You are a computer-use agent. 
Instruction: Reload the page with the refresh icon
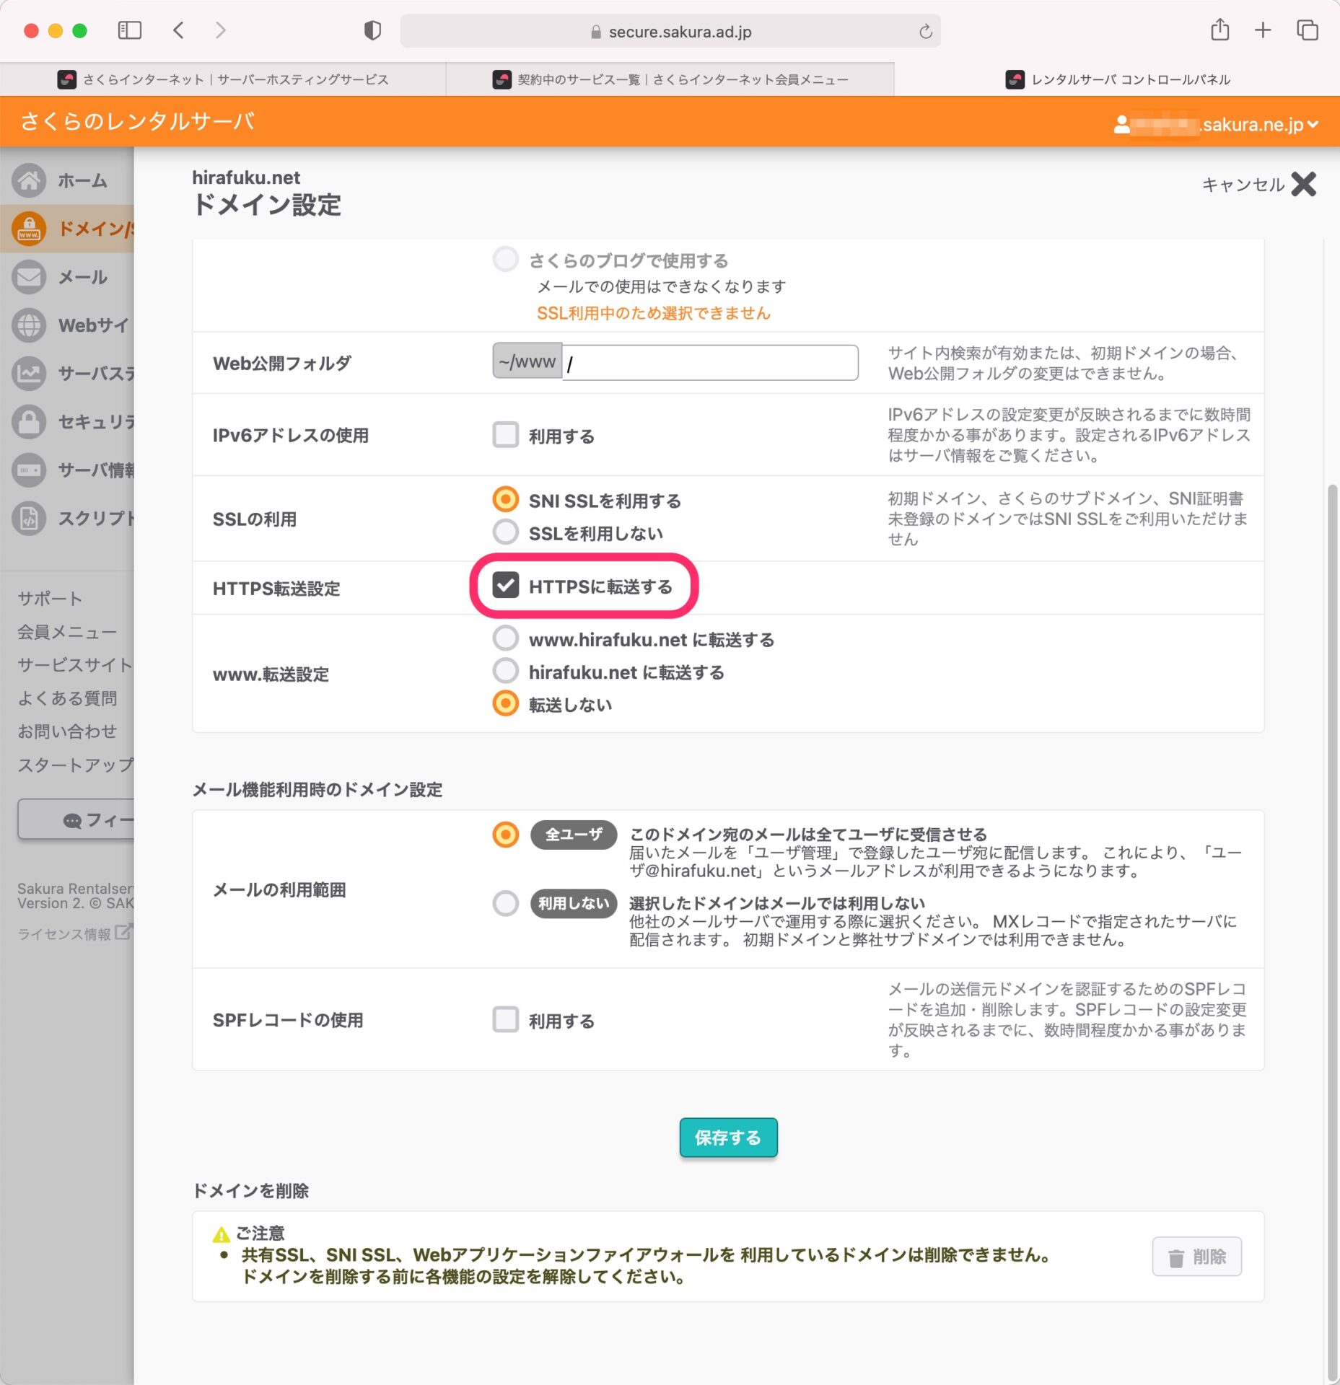pos(925,32)
